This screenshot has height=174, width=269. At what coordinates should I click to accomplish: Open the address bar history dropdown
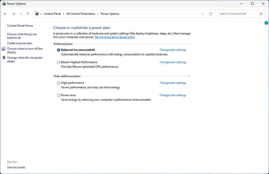click(x=203, y=14)
